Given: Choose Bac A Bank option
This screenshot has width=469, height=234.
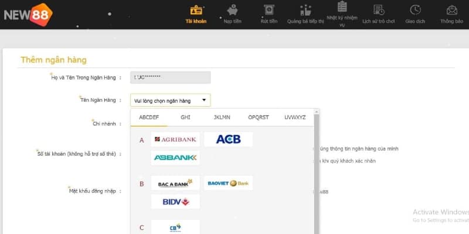Looking at the screenshot, I should pos(175,183).
